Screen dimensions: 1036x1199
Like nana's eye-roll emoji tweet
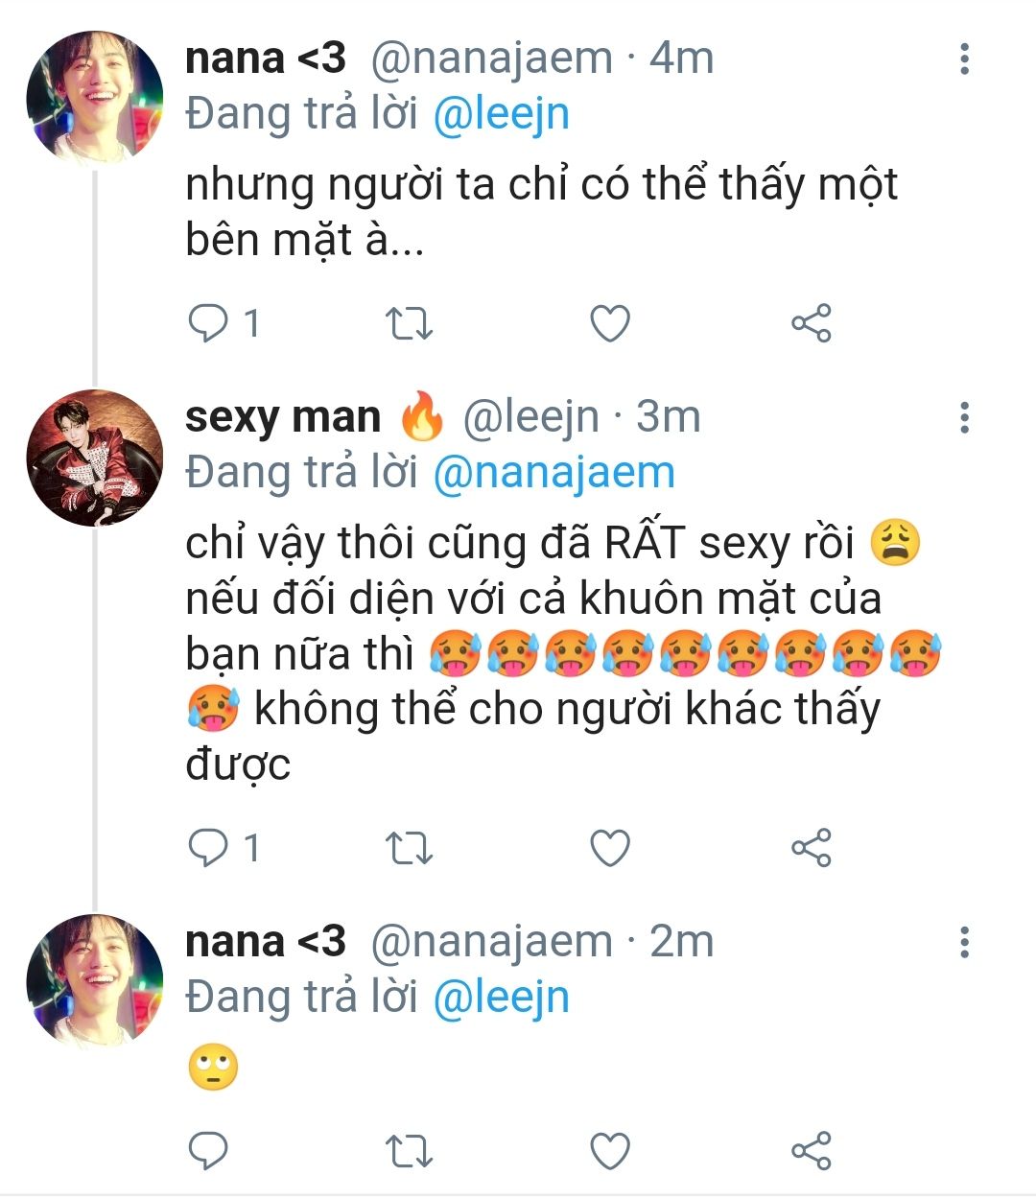coord(609,1150)
